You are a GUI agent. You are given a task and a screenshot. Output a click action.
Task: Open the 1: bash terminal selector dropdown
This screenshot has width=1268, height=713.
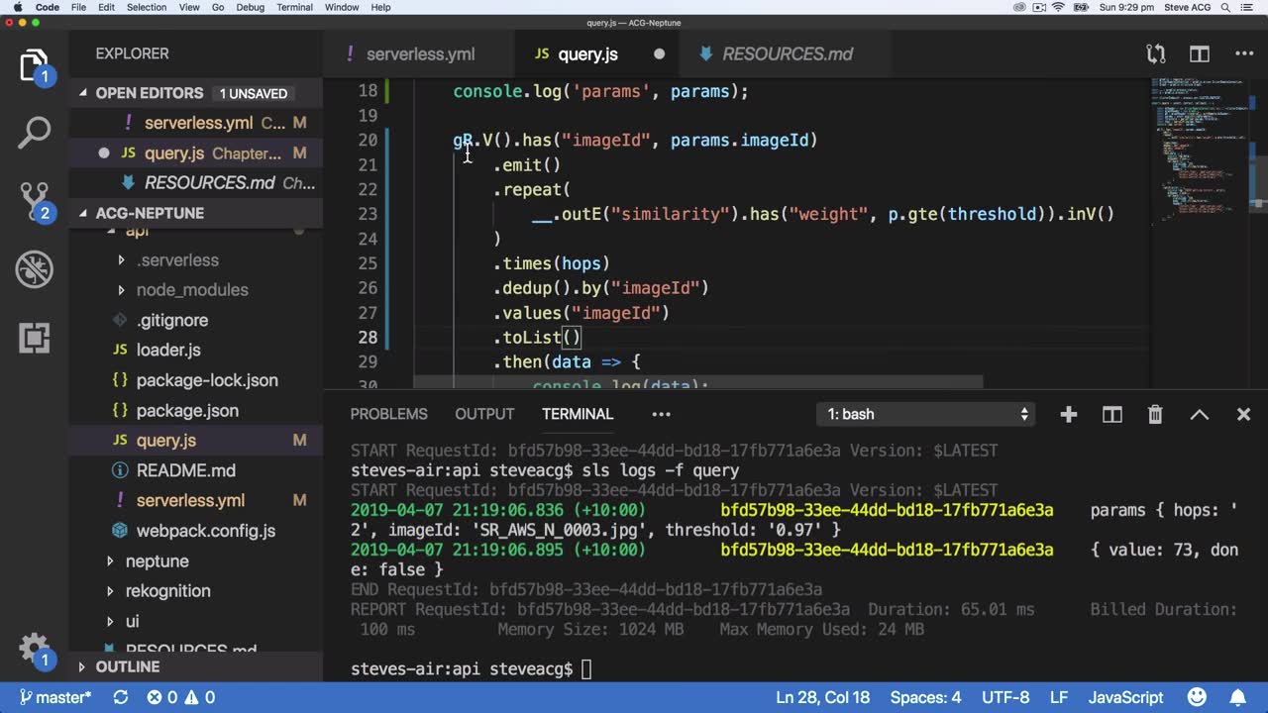coord(927,415)
